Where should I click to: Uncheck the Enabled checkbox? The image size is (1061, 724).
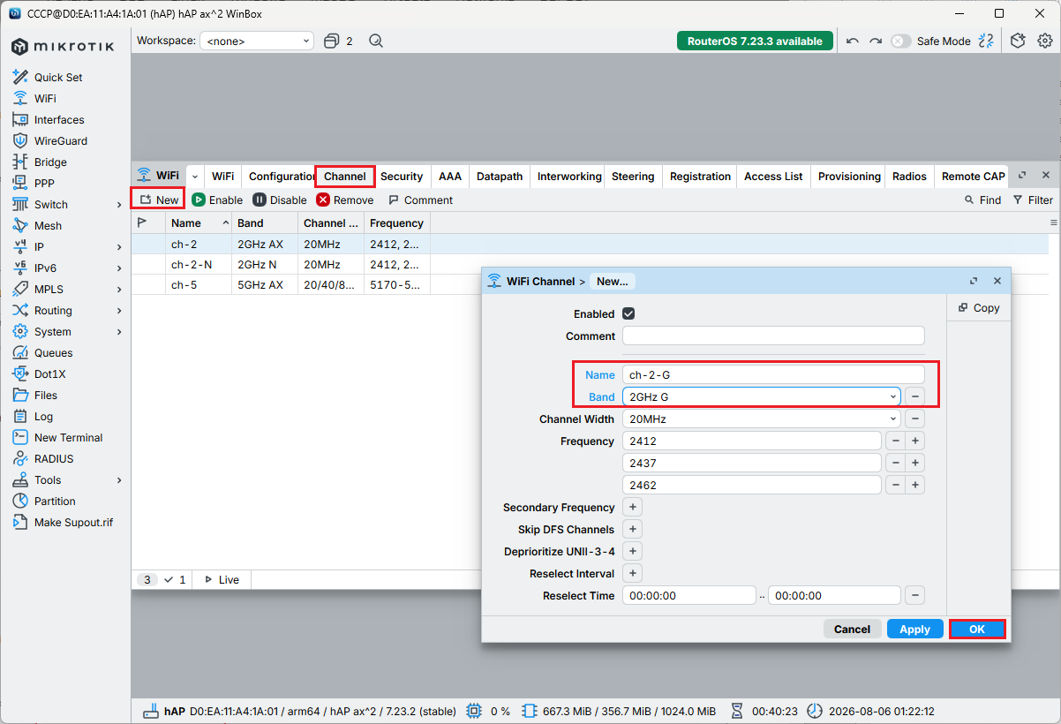[628, 313]
